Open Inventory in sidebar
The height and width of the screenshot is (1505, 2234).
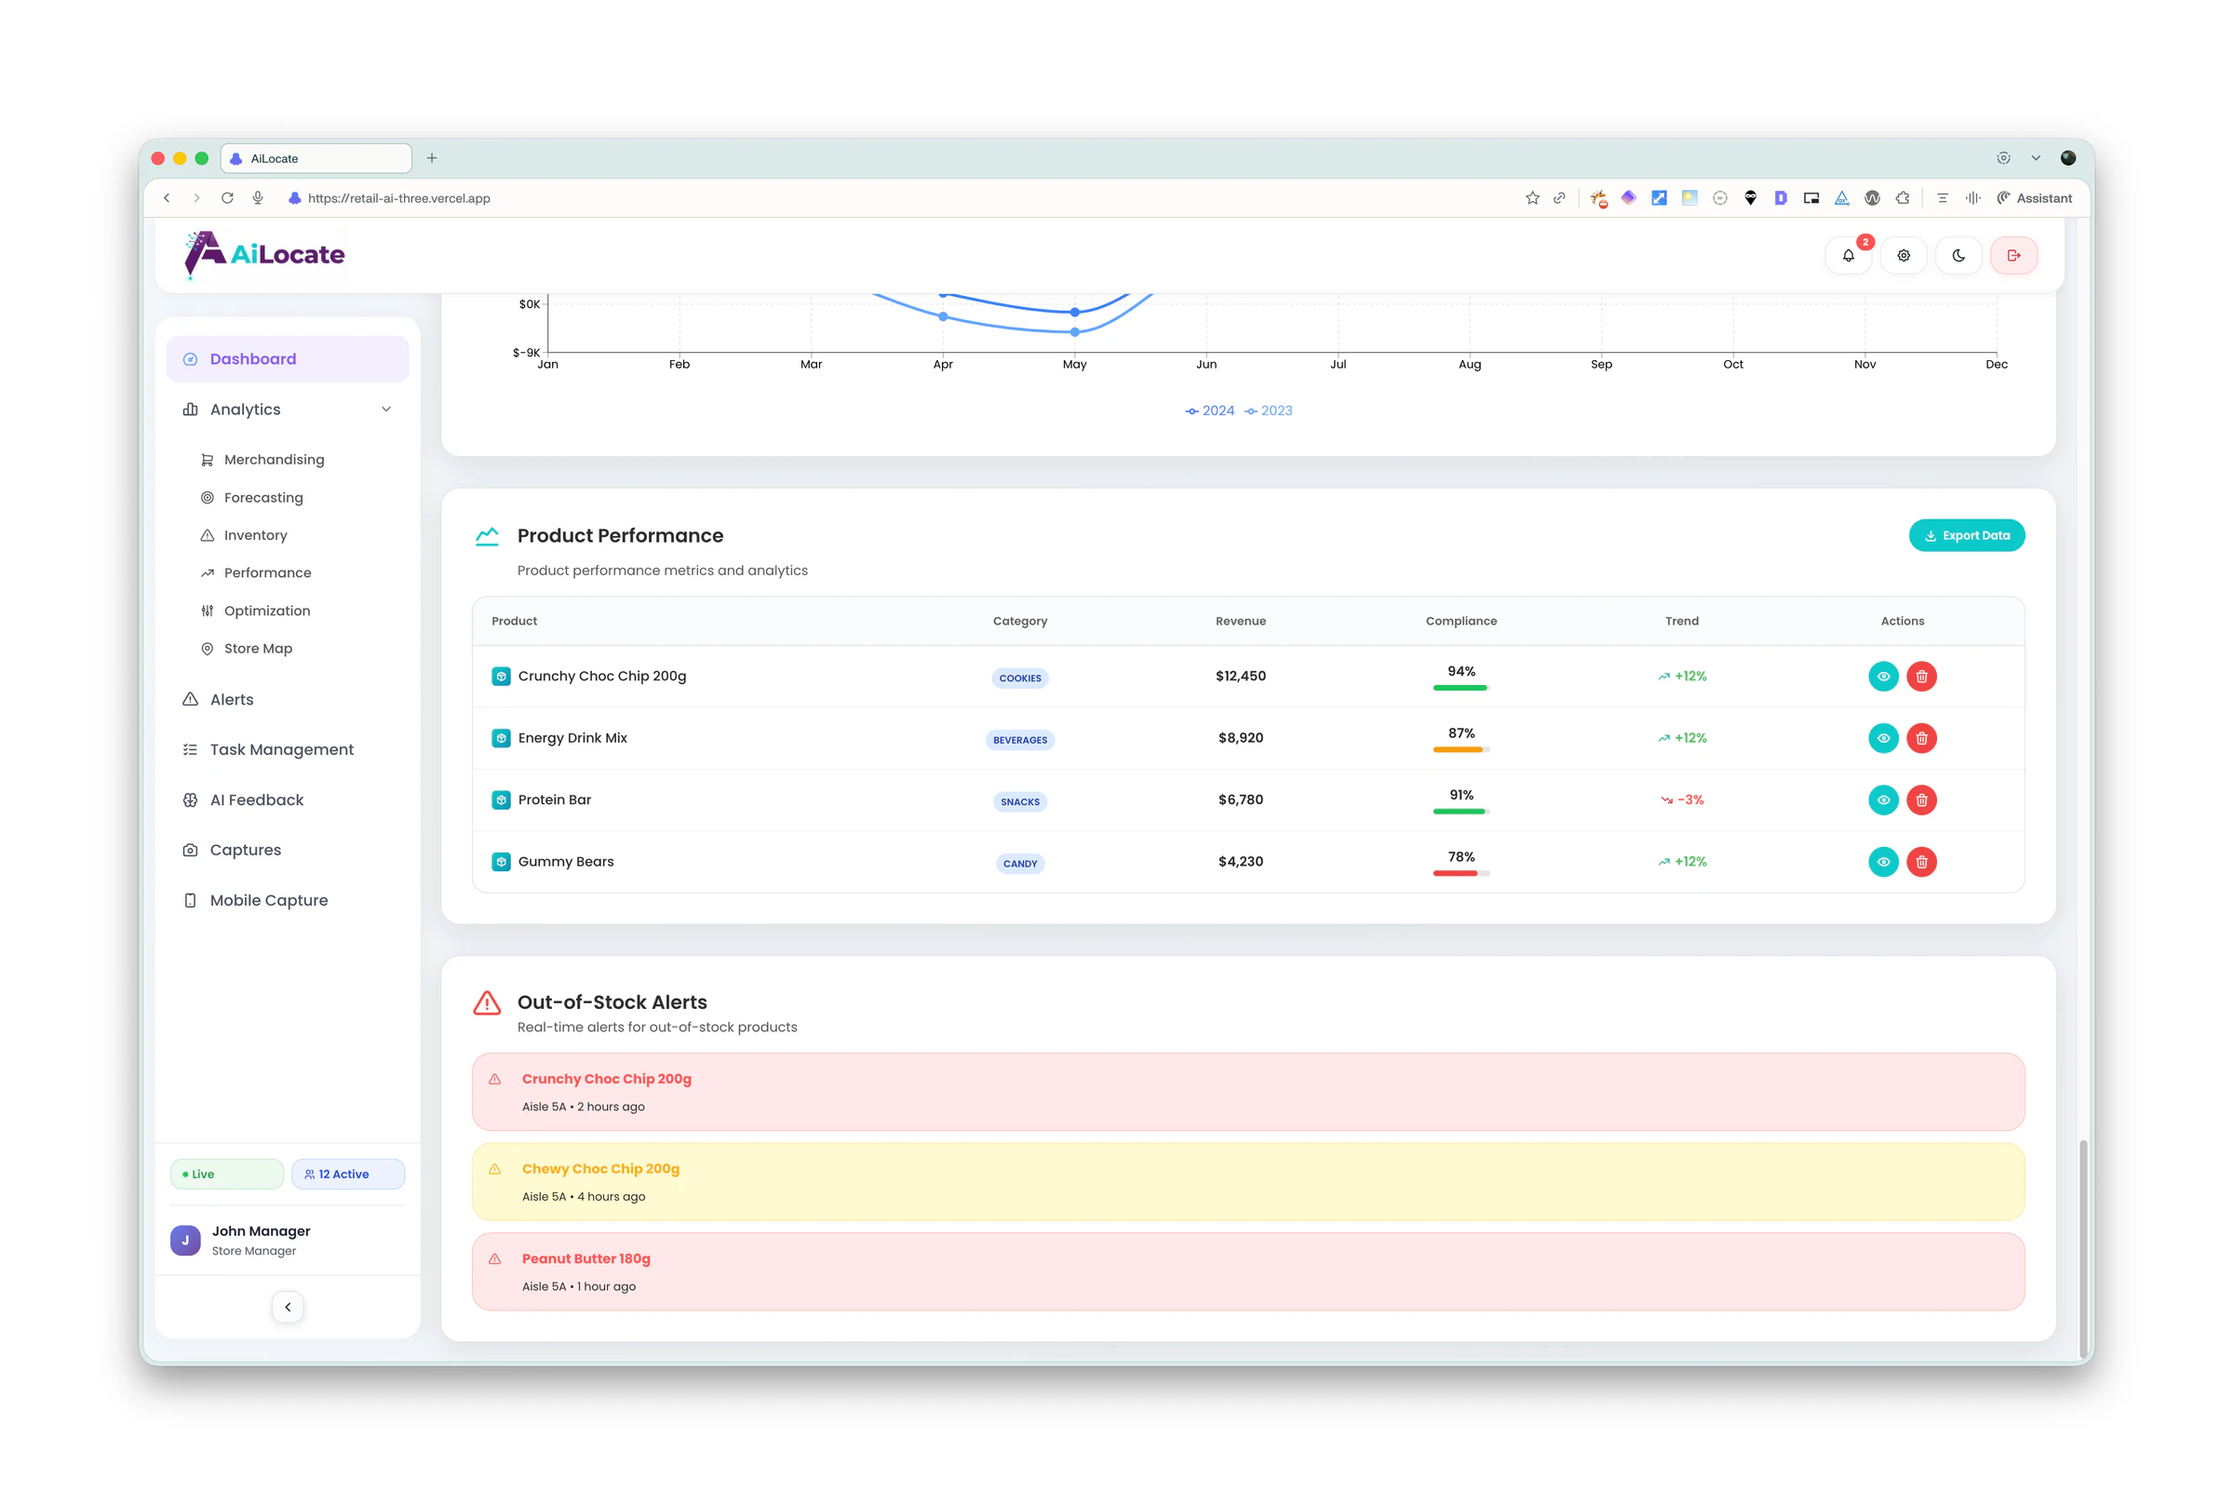(x=255, y=535)
